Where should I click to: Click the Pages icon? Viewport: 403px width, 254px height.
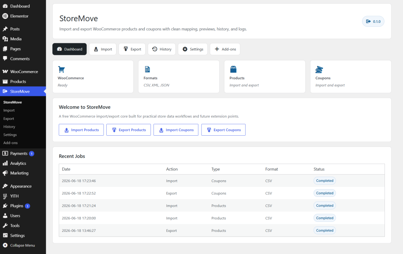[x=5, y=49]
